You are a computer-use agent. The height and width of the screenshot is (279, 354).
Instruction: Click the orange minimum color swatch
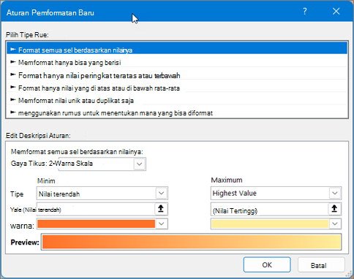point(97,223)
